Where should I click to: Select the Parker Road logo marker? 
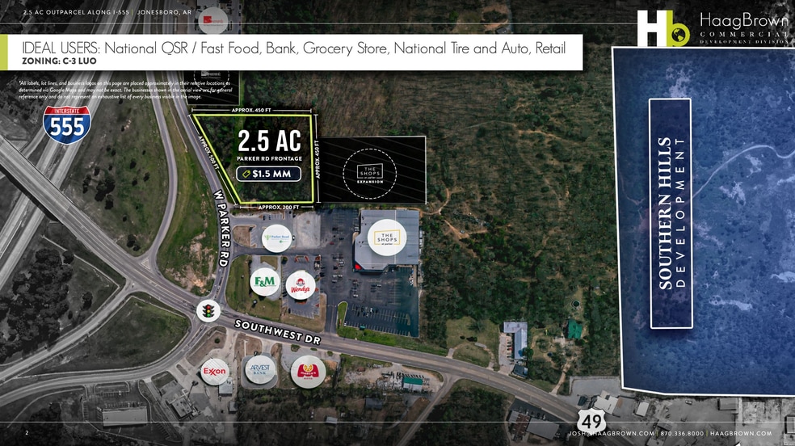[x=276, y=238]
